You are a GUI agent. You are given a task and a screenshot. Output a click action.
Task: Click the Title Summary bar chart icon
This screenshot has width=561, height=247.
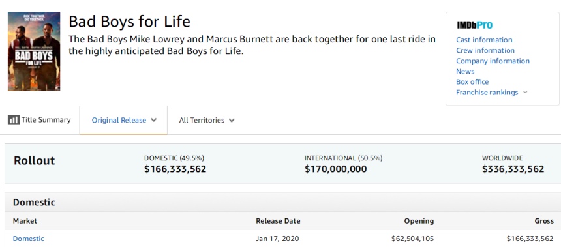coord(14,120)
